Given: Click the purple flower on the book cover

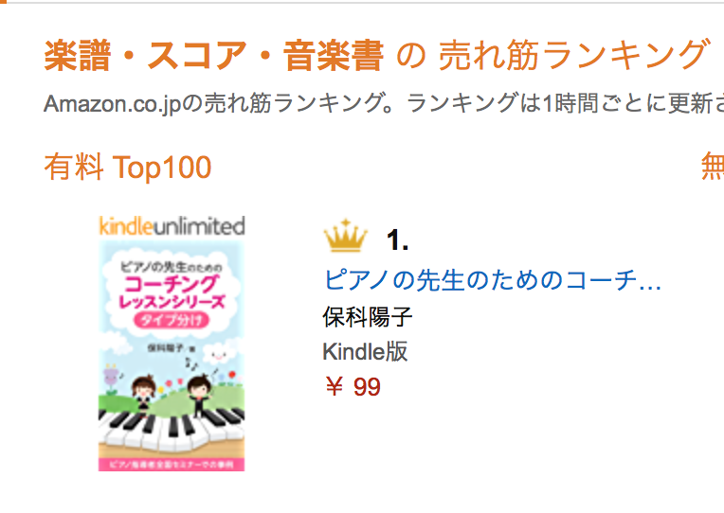Looking at the screenshot, I should [x=111, y=379].
